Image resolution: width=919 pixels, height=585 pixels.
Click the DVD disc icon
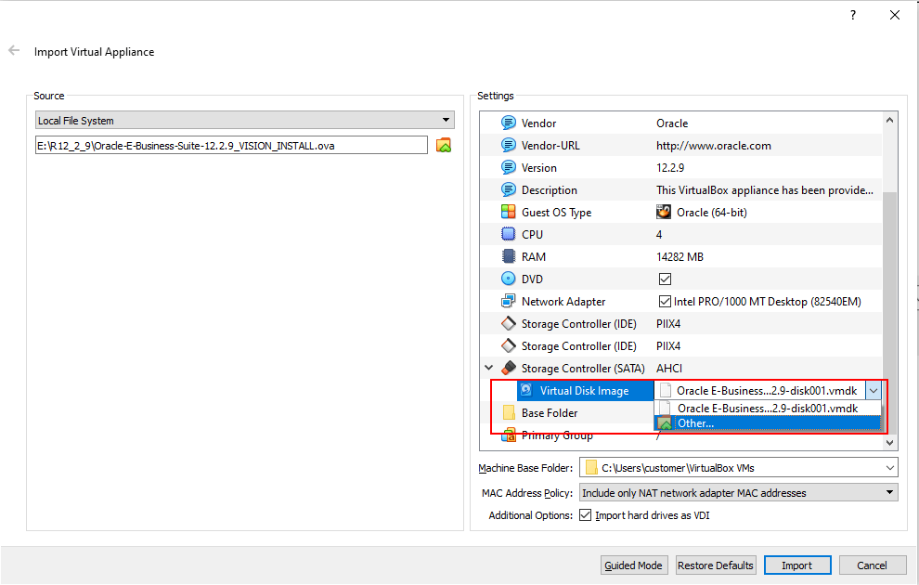pyautogui.click(x=508, y=279)
